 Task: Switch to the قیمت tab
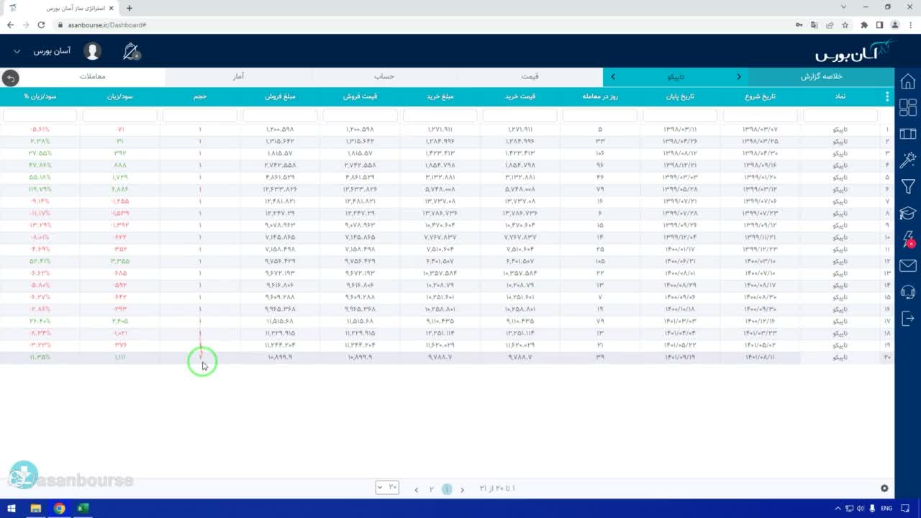[530, 76]
